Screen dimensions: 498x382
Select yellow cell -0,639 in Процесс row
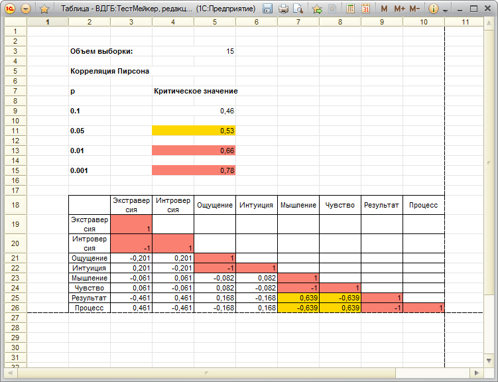(x=298, y=308)
